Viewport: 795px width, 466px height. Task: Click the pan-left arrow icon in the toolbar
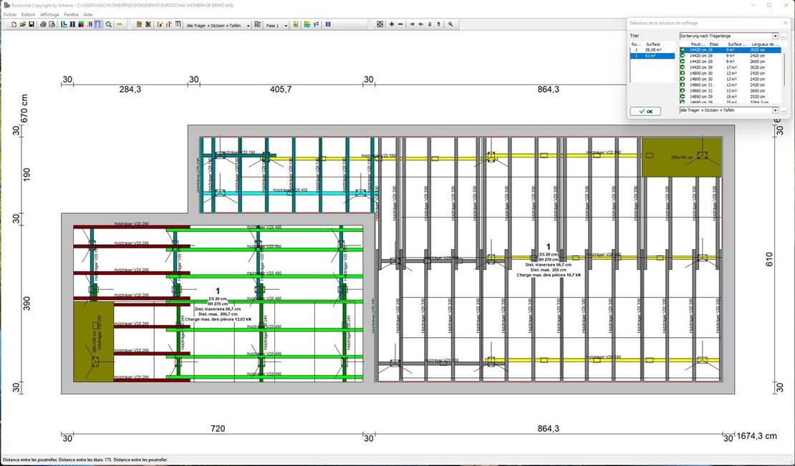[x=412, y=24]
